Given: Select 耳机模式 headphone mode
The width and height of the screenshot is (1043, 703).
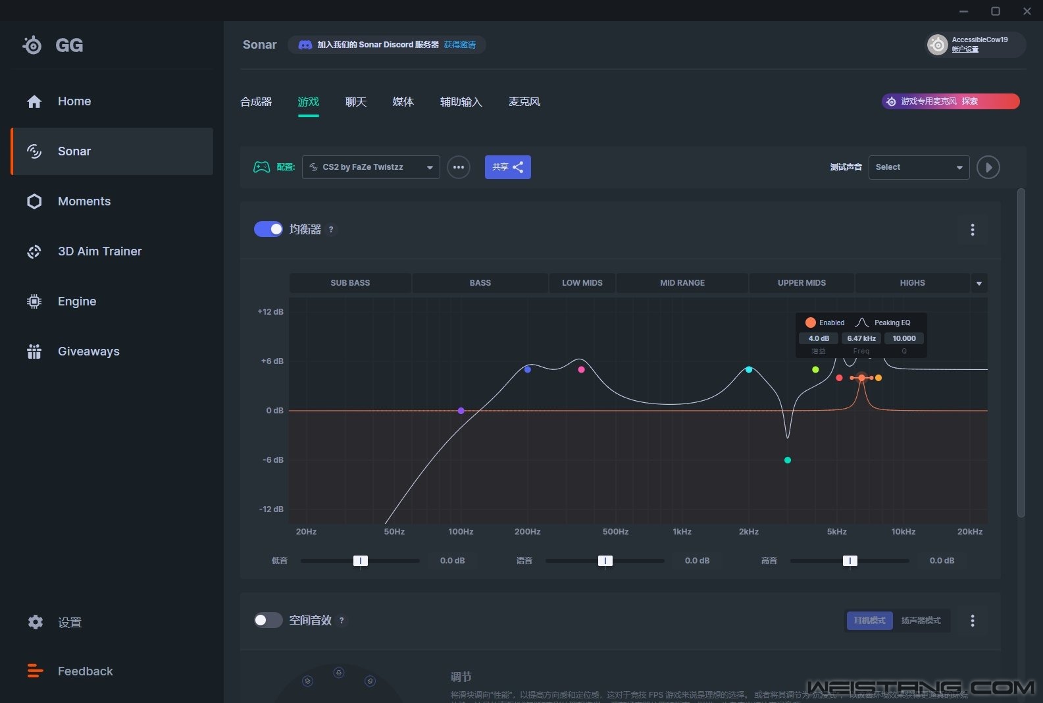Looking at the screenshot, I should [869, 621].
